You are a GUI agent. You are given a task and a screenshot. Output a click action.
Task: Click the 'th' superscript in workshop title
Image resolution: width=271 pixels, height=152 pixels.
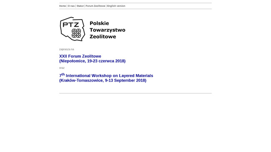(63, 74)
